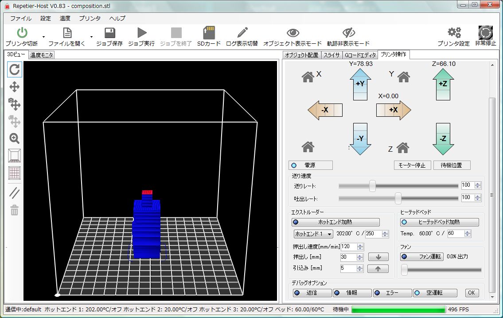
Task: Click the プリンタ切断 power icon
Action: coord(22,33)
